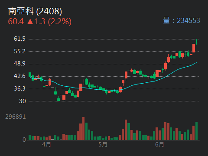Screen dimensions: 208x156
Task: Click the tallest red volume bar in mid-May
Action: tap(126, 130)
